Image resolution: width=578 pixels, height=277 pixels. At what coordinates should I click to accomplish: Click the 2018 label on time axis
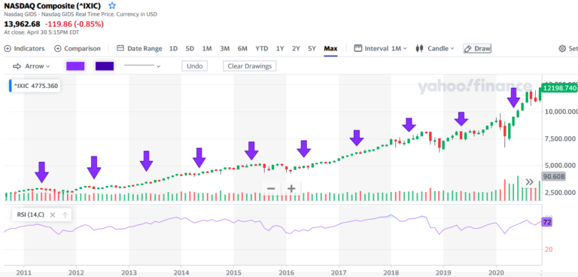click(x=391, y=272)
